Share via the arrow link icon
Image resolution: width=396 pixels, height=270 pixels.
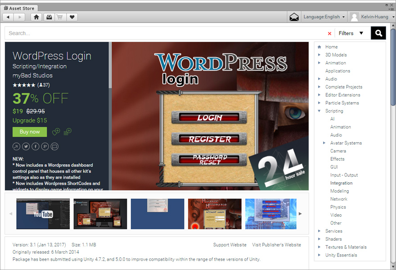coord(16,147)
